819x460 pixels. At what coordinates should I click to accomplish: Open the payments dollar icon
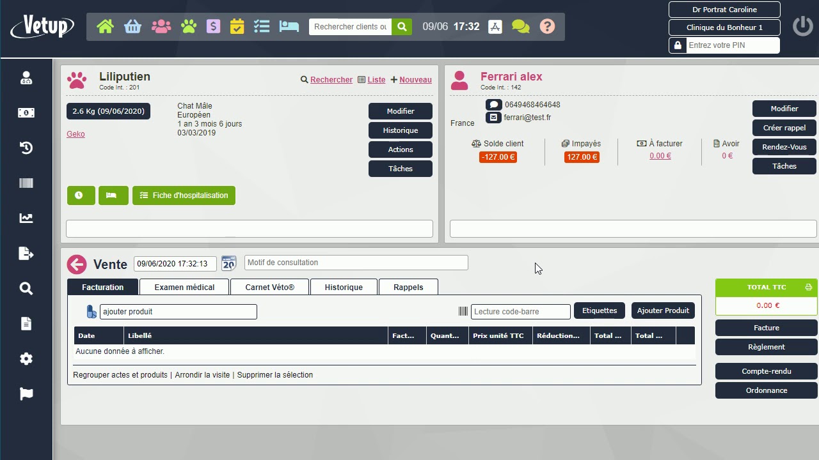tap(213, 26)
